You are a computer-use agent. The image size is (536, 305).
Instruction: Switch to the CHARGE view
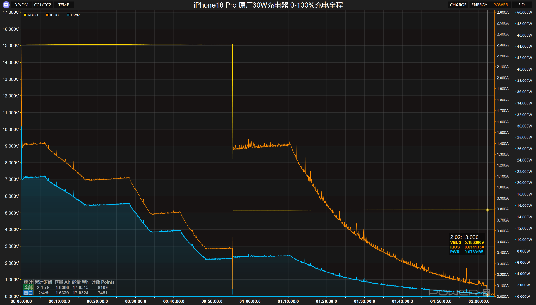(458, 5)
